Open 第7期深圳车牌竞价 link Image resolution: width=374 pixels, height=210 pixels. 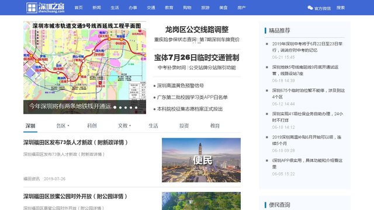click(220, 40)
